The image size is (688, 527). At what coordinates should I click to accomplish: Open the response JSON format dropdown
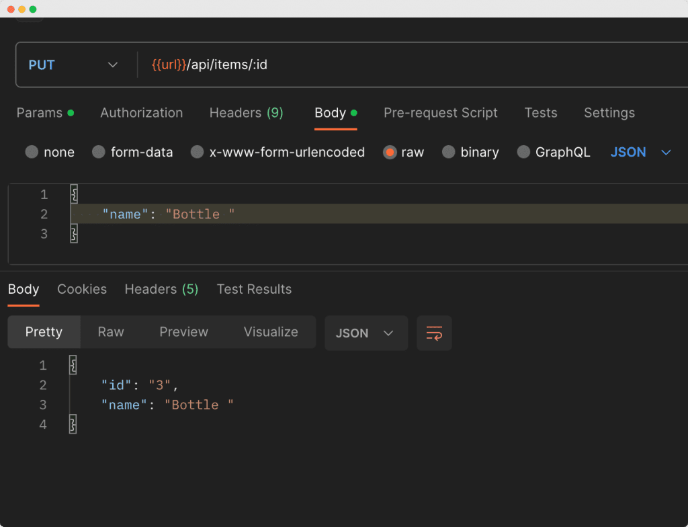tap(366, 333)
